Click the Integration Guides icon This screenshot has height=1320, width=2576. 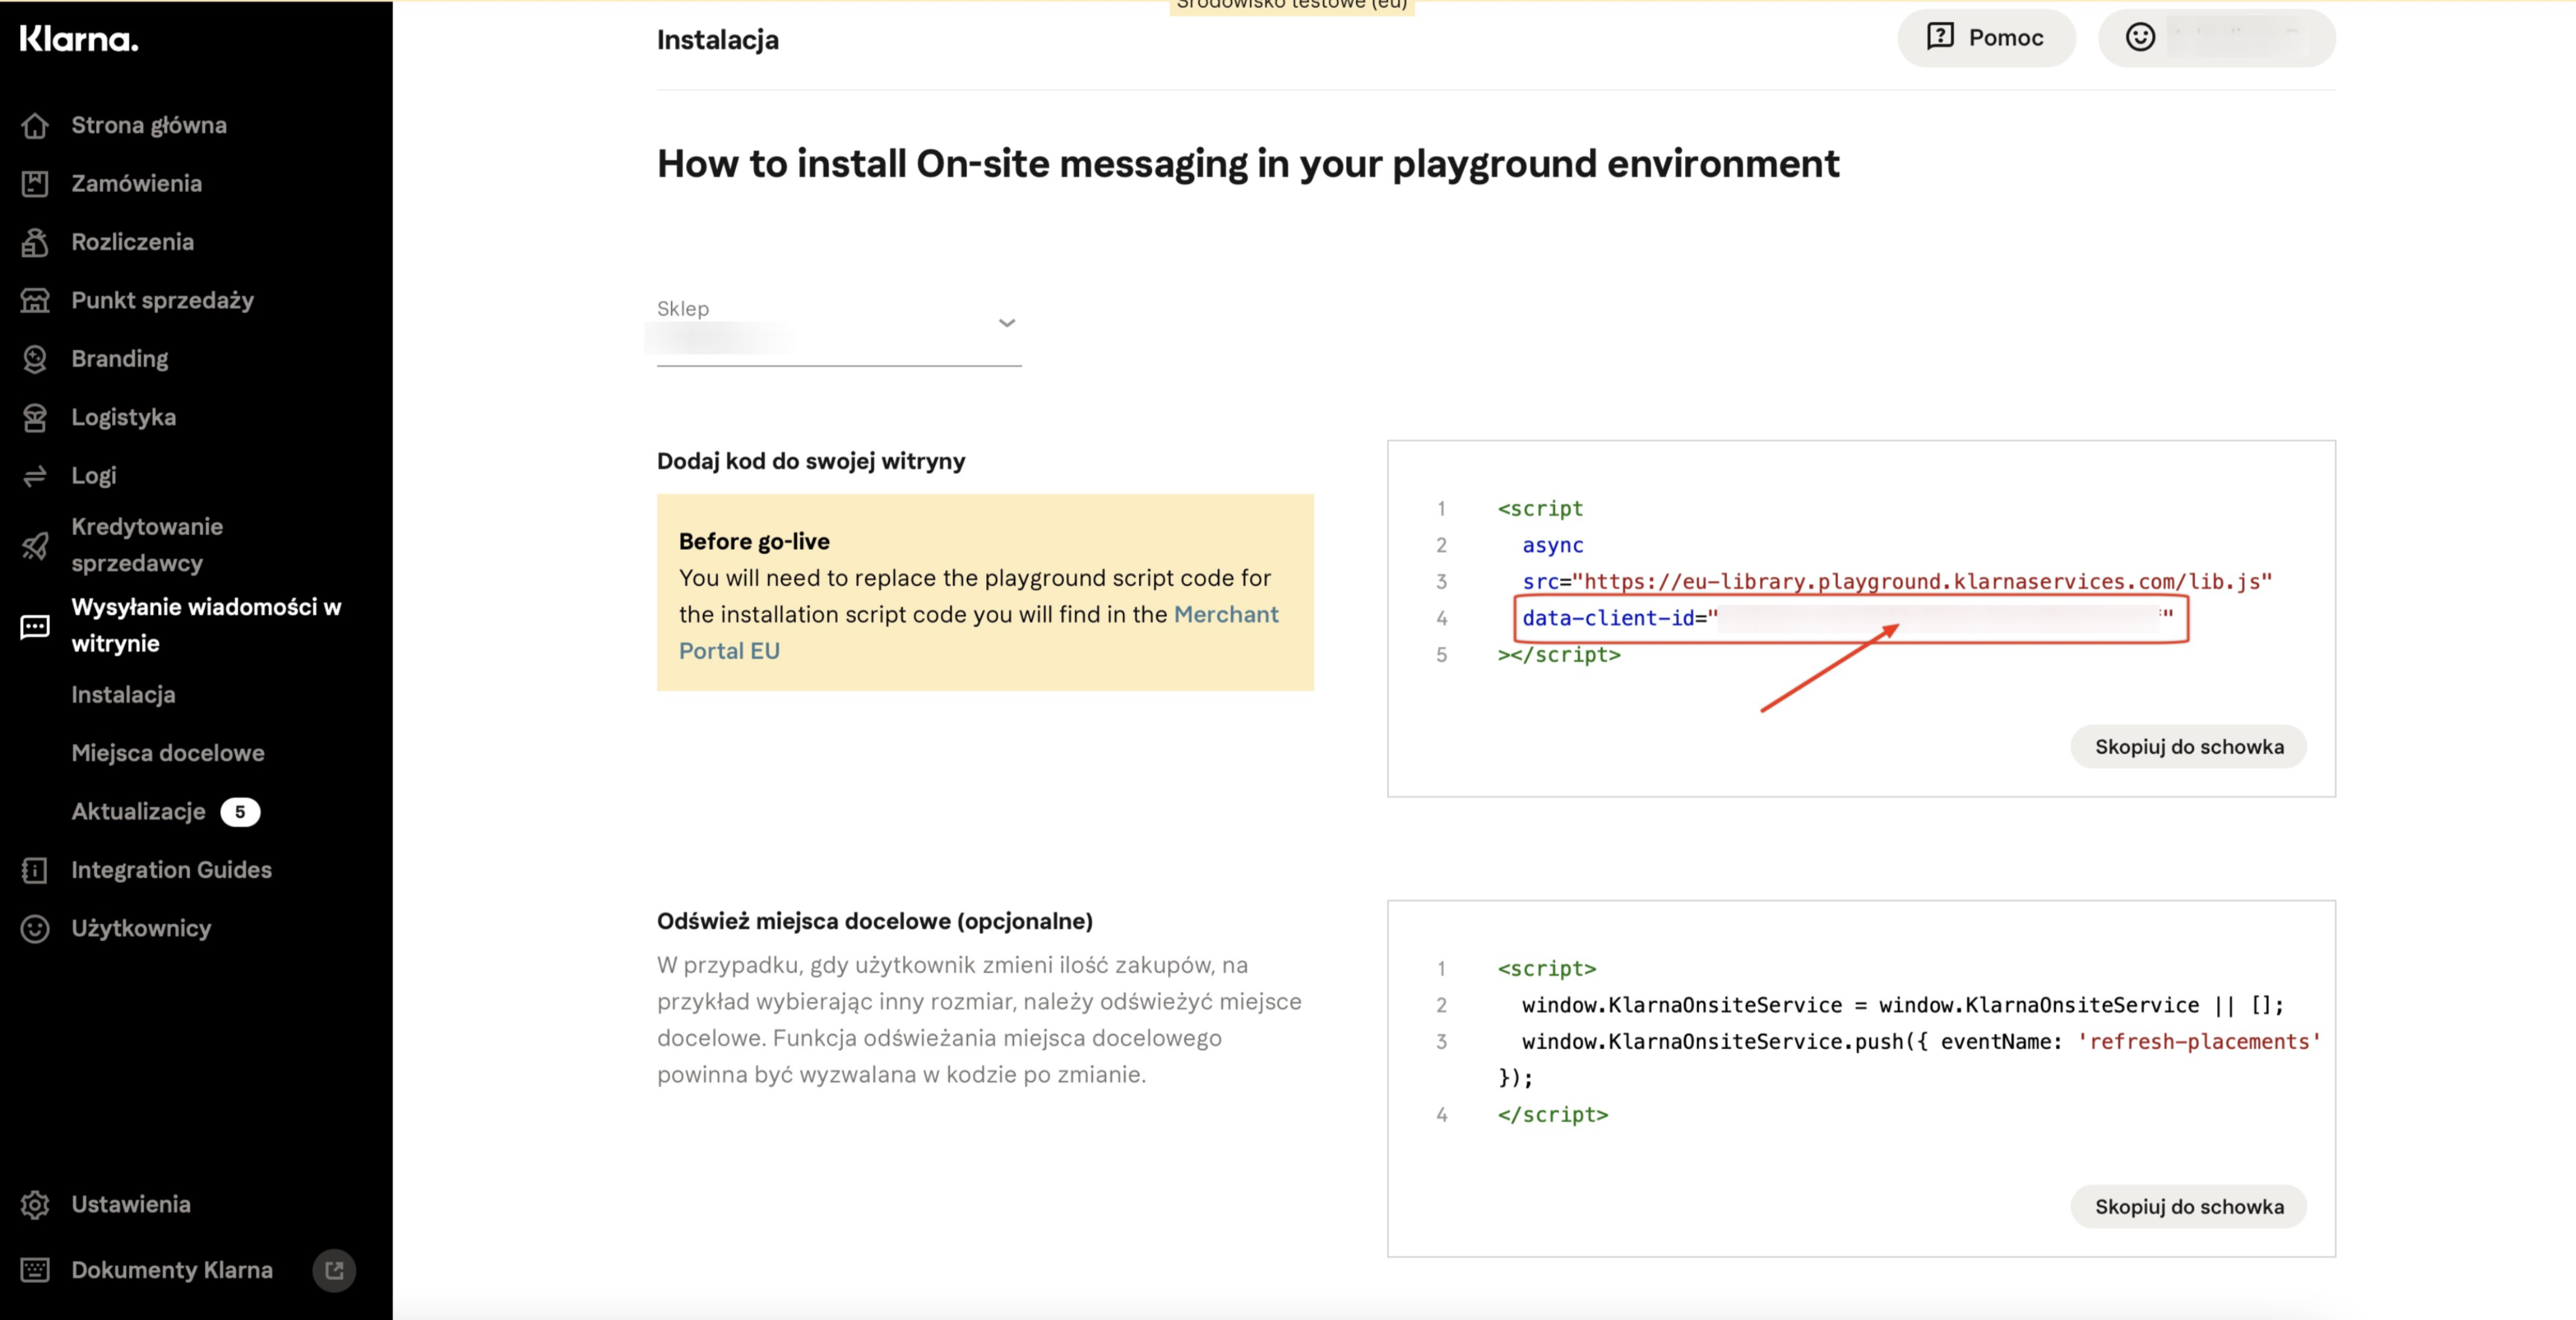(35, 870)
